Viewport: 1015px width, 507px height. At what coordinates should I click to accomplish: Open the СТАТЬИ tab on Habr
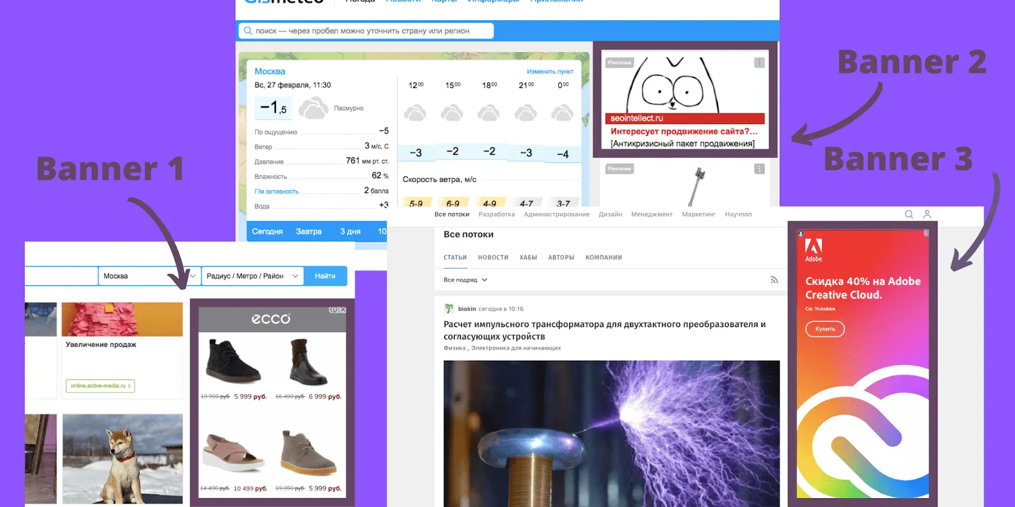455,257
